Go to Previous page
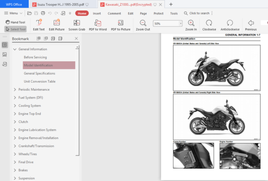 tap(251, 25)
